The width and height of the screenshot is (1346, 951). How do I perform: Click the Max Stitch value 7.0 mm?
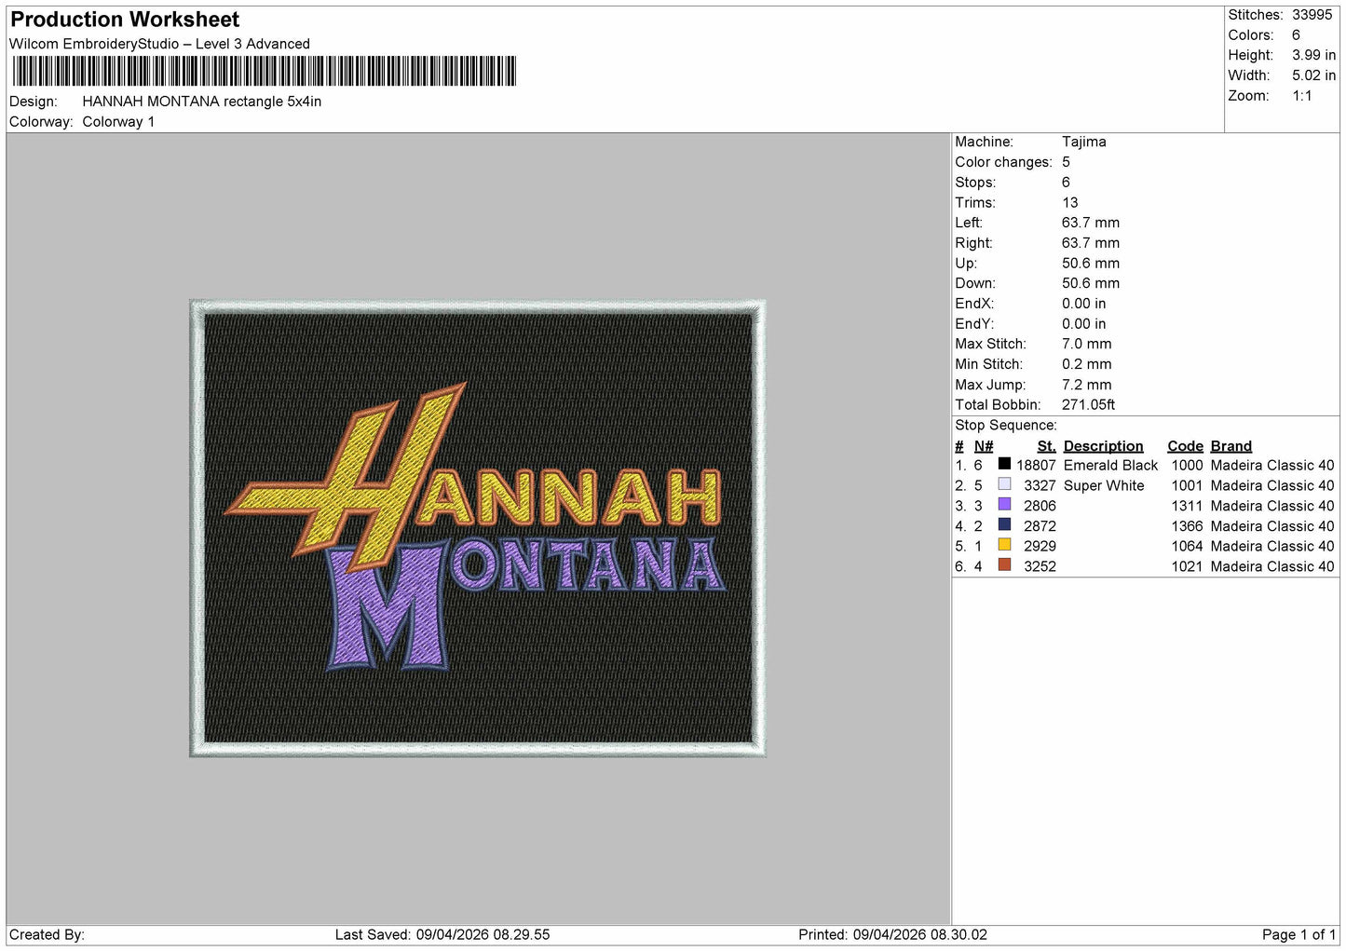(x=1086, y=344)
